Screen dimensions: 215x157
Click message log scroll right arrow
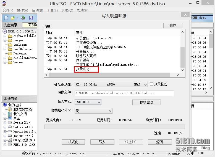click(x=178, y=75)
